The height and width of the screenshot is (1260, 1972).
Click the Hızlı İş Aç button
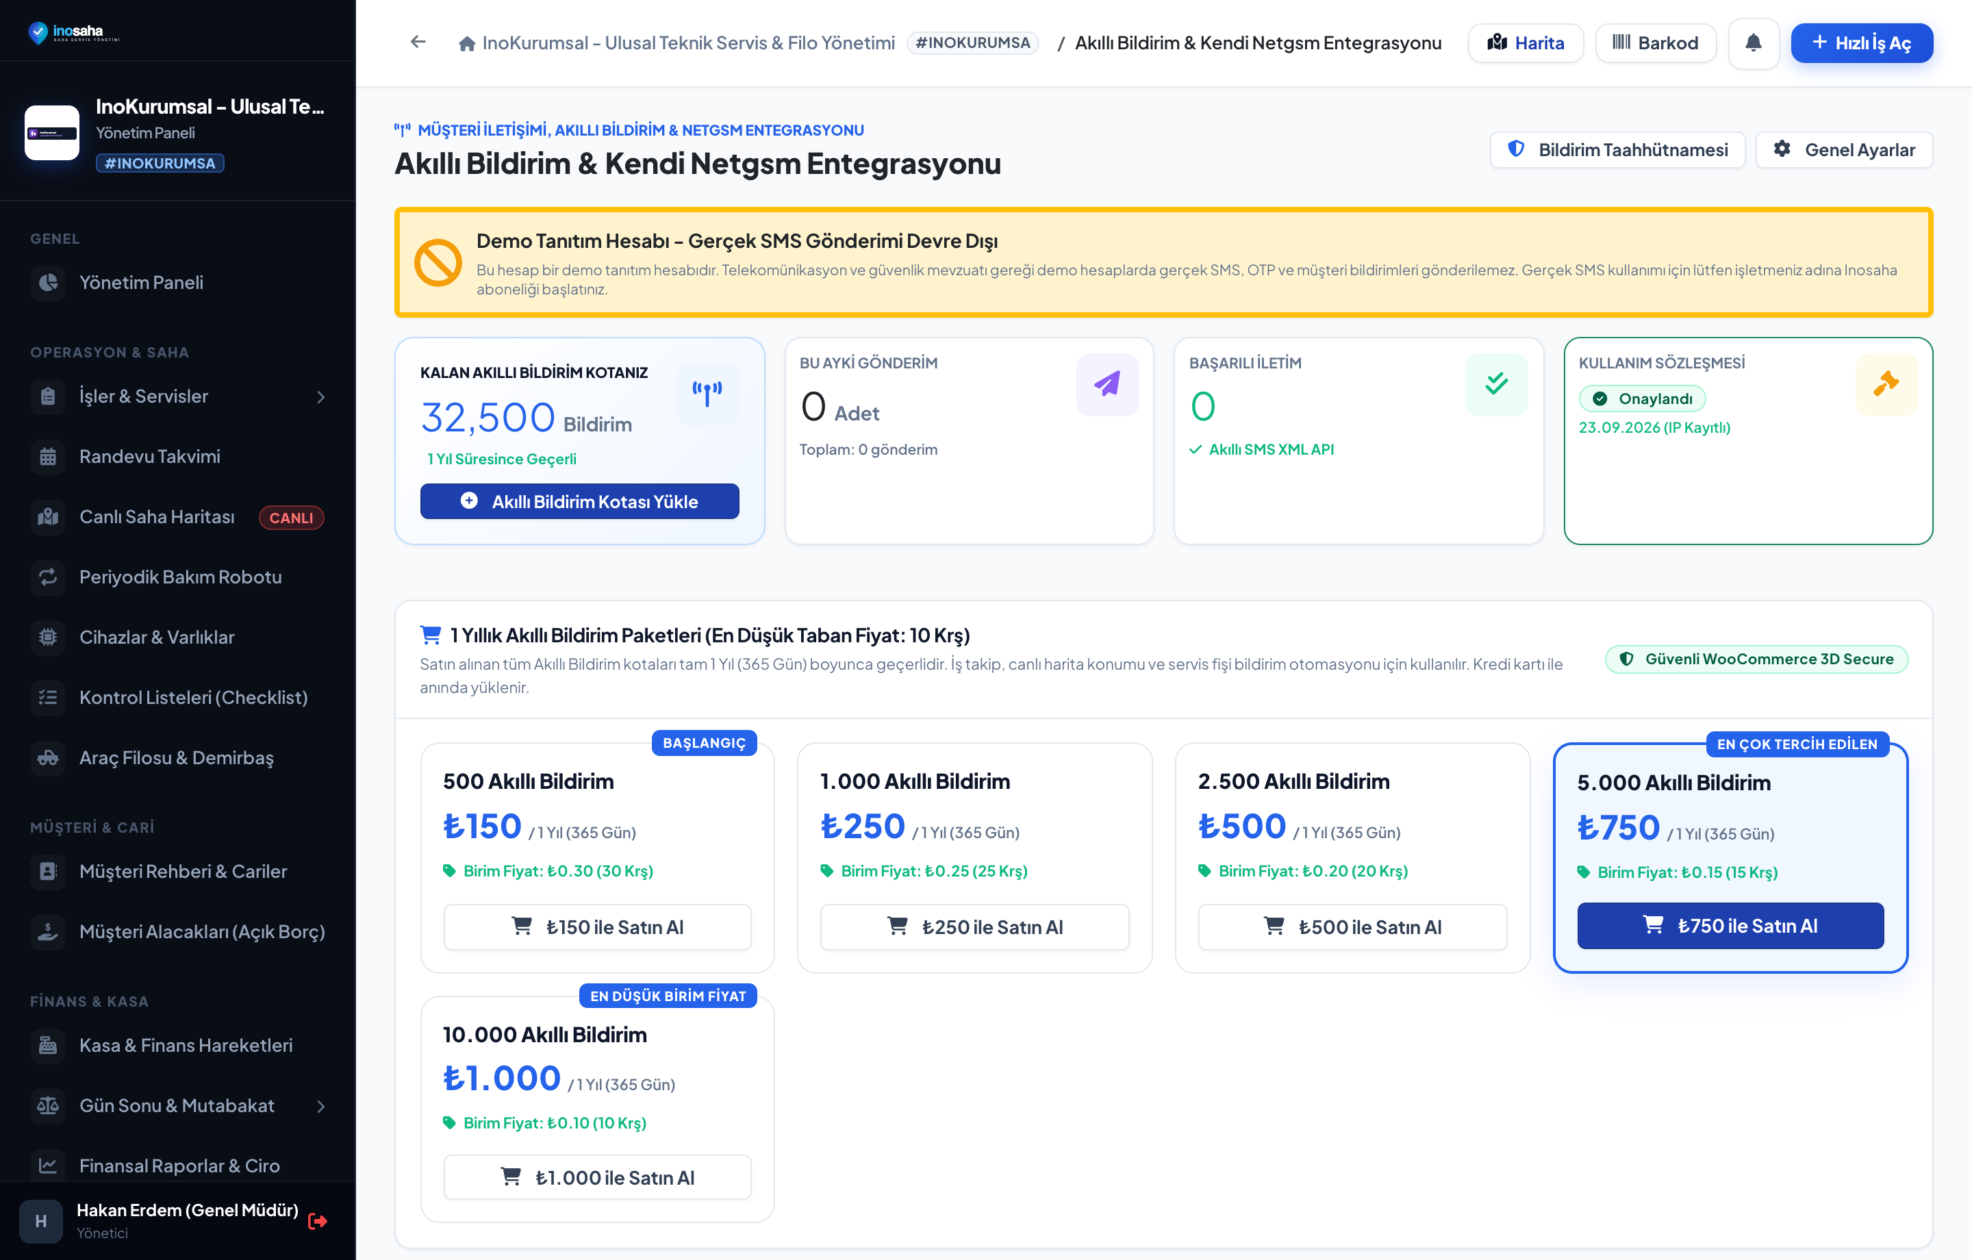1860,42
